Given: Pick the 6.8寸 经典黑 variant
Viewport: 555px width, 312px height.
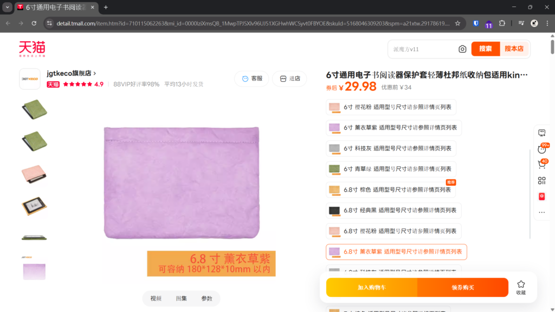Looking at the screenshot, I should click(x=393, y=210).
